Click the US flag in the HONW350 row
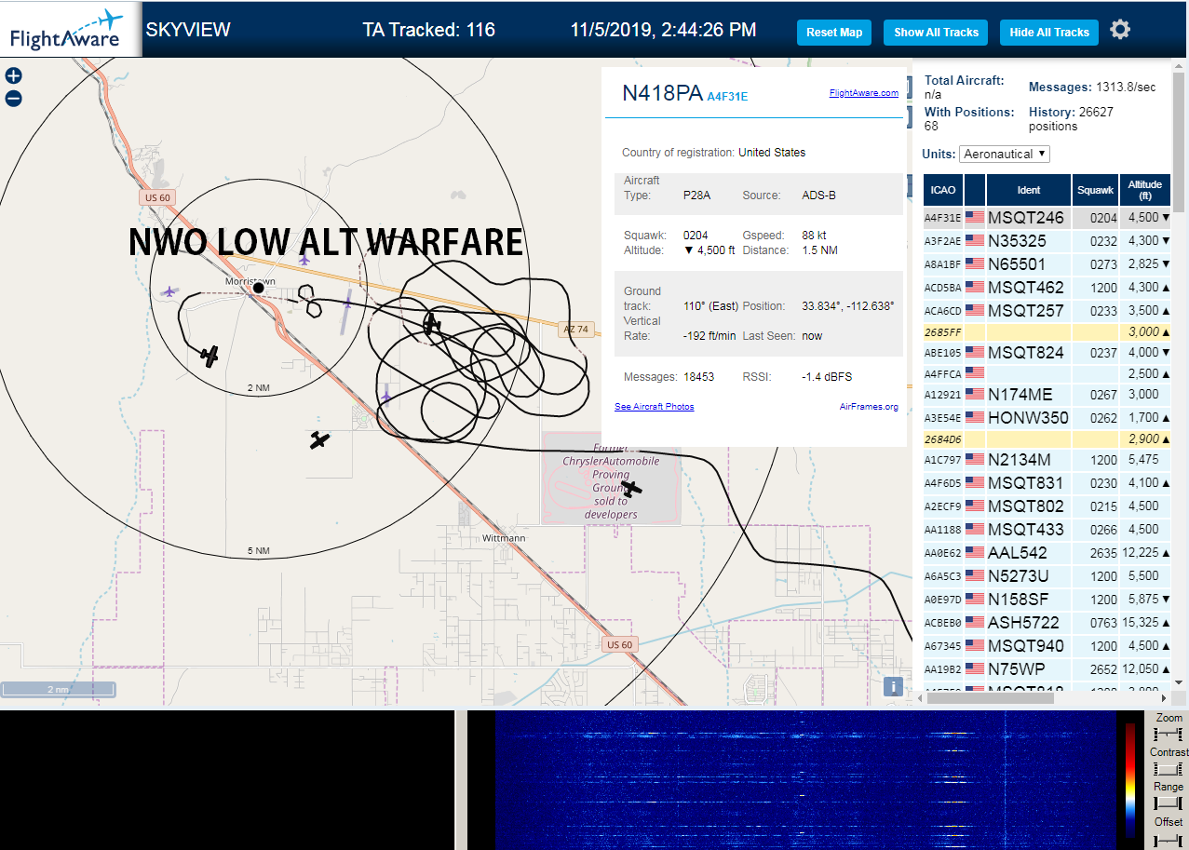The width and height of the screenshot is (1189, 850). click(x=975, y=418)
